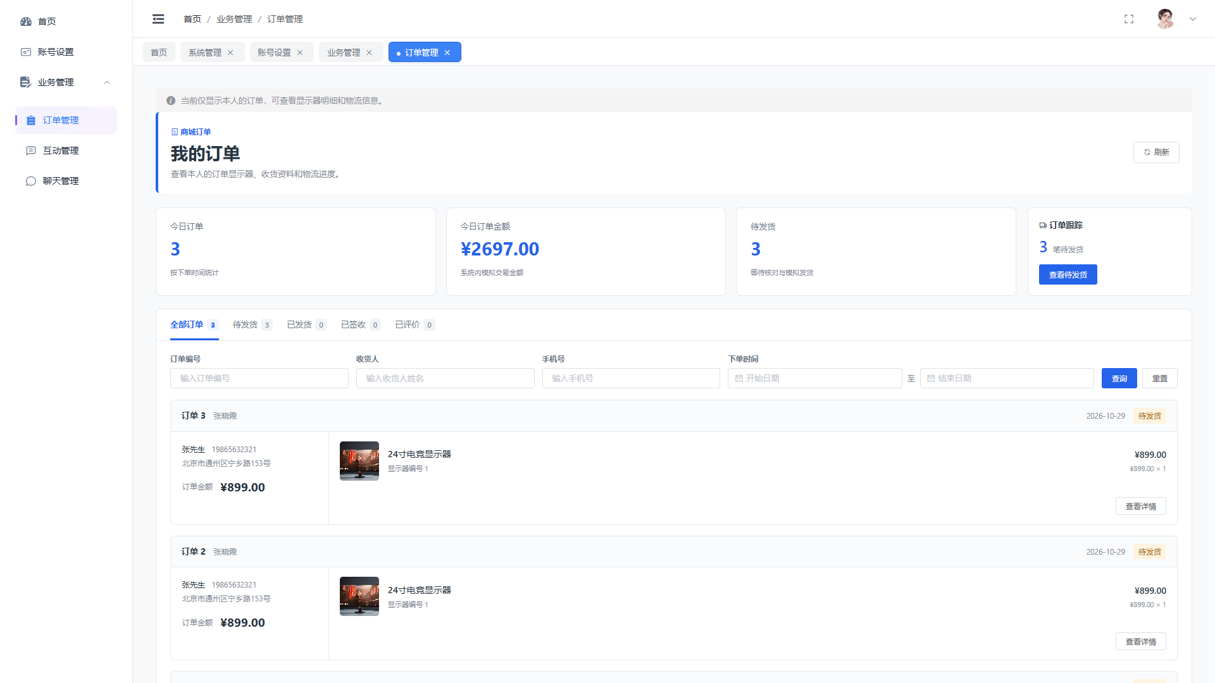Click the 今日订单金额 ¥2697.00 value
The image size is (1215, 683).
[500, 249]
